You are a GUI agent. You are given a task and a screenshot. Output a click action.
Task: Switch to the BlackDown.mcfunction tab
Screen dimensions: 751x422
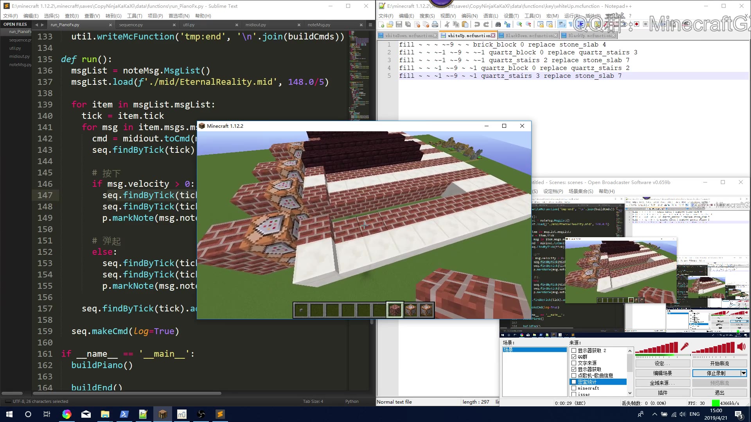[530, 36]
